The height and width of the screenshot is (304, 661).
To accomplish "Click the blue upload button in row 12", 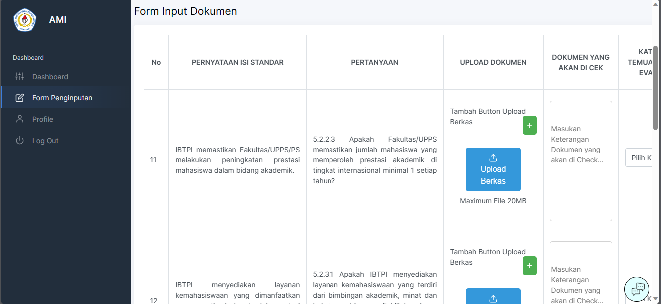I will (x=493, y=296).
